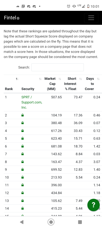The width and height of the screenshot is (102, 228).
Task: Tap the lock icon in rank 2 row
Action: click(x=23, y=115)
